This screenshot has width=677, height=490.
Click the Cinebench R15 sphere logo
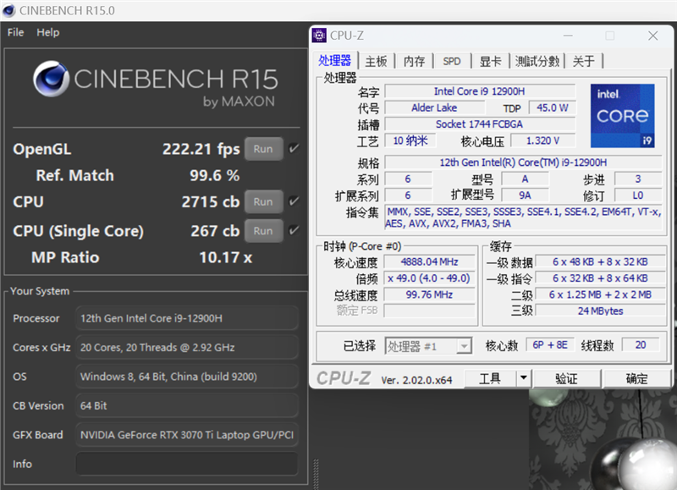[x=51, y=79]
